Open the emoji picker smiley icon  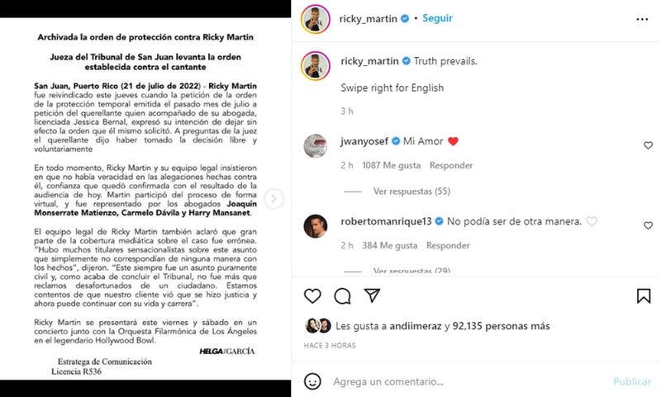tap(312, 381)
